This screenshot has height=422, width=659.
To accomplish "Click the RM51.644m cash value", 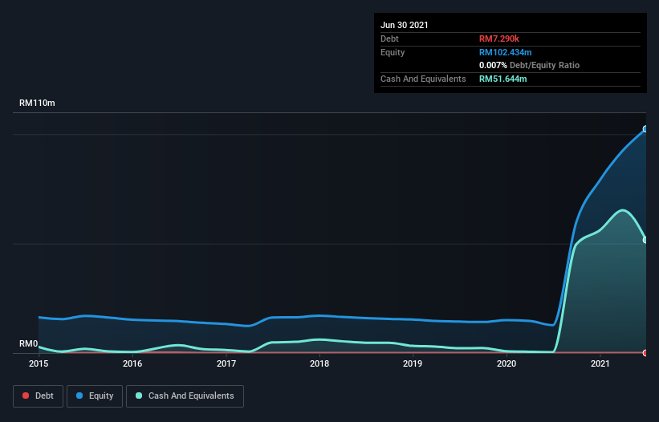I will click(x=503, y=79).
